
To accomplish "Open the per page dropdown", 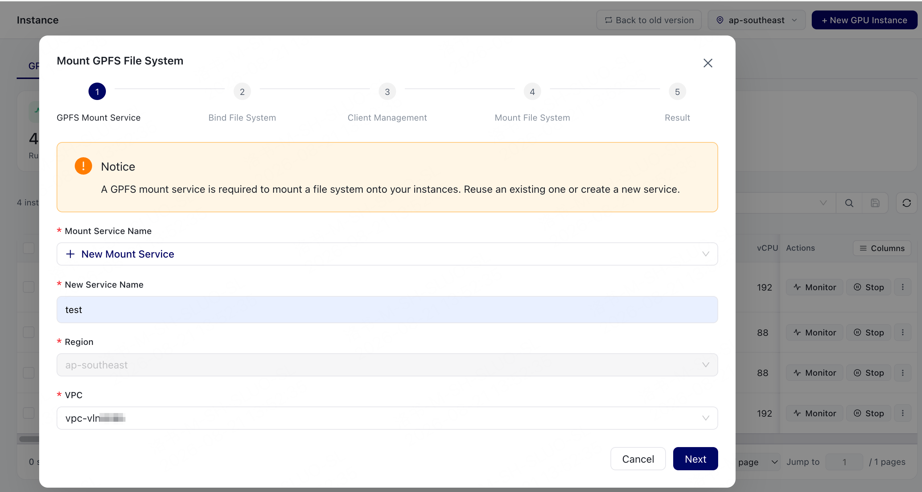I will [758, 462].
